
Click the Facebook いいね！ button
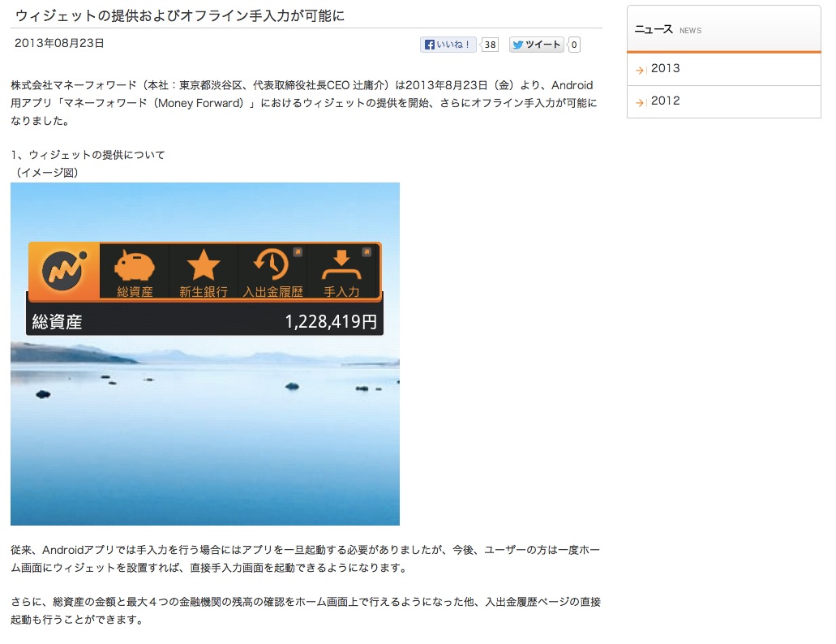(x=448, y=45)
